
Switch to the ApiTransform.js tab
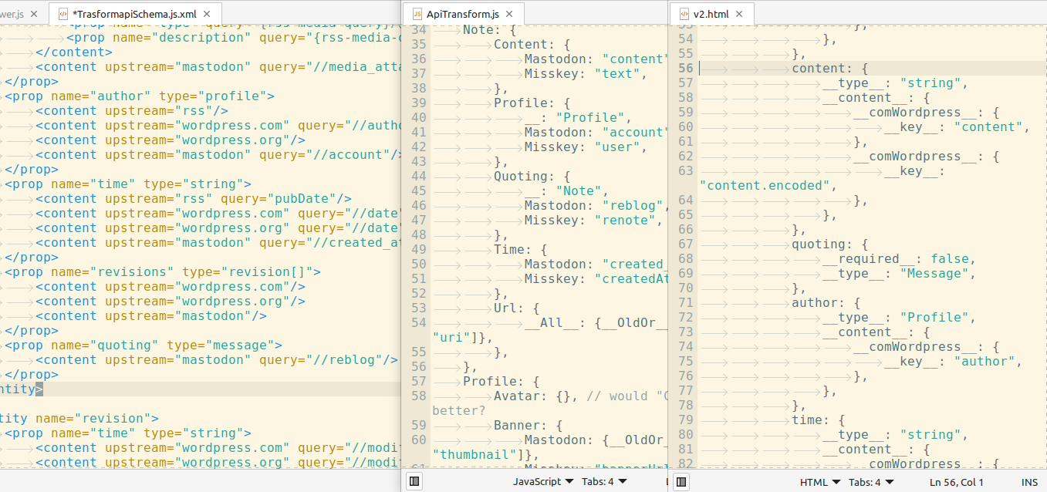coord(463,14)
